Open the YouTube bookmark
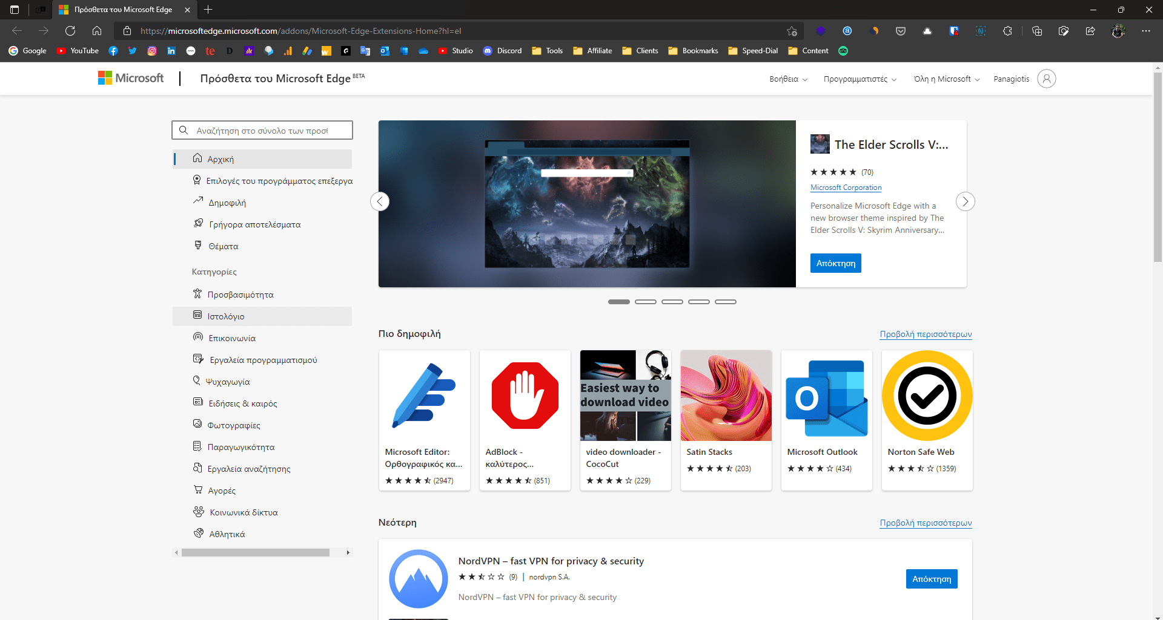This screenshot has height=620, width=1163. coord(78,51)
